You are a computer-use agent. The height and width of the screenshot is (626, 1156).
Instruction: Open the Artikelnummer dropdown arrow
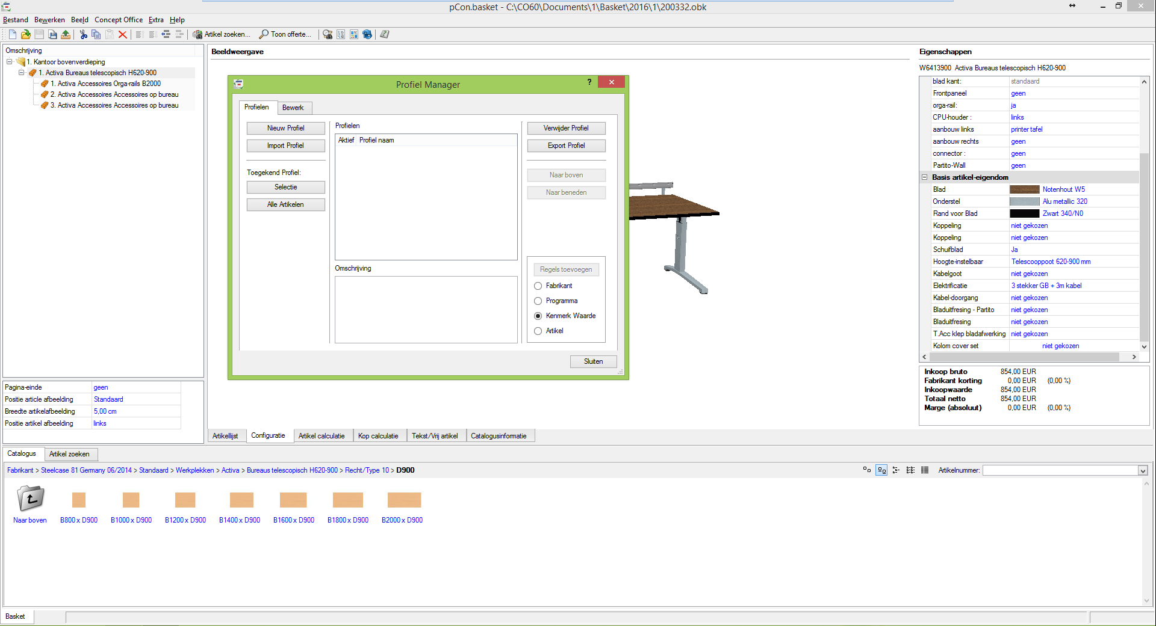click(x=1142, y=471)
